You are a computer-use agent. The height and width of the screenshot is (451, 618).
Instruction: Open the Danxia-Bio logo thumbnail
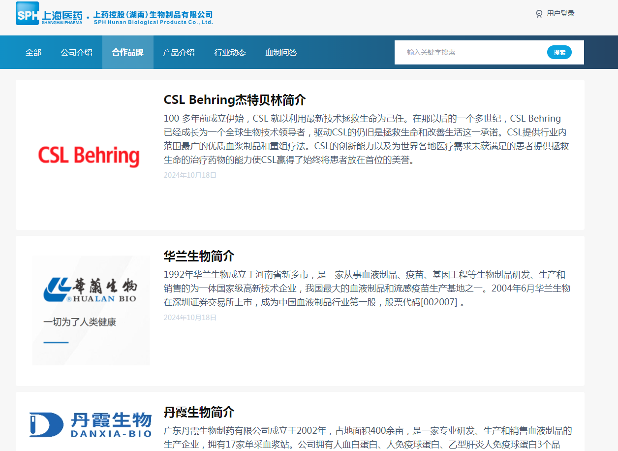point(91,424)
